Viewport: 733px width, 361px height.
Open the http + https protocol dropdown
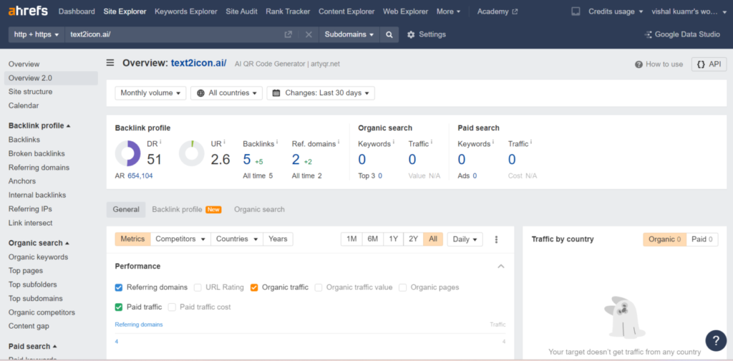pos(37,34)
